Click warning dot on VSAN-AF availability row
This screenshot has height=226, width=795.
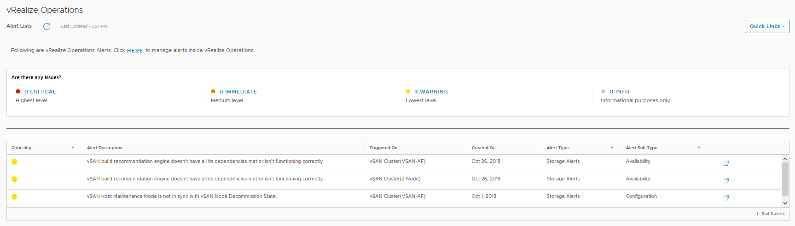[x=14, y=162]
